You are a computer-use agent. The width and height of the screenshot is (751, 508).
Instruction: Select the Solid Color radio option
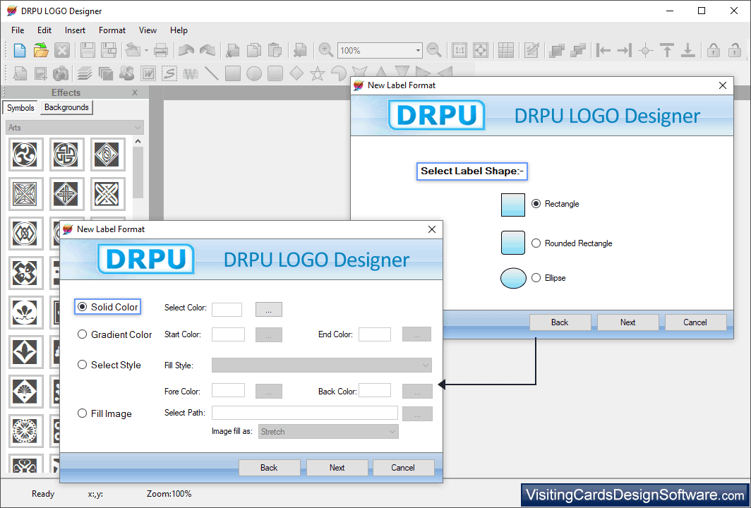[x=108, y=307]
